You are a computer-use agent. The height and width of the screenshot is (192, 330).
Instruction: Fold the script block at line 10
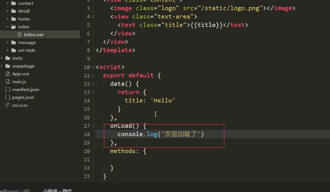coord(93,67)
